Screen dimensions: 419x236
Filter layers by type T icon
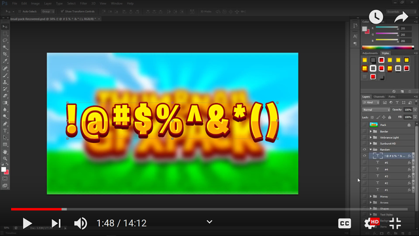(397, 102)
